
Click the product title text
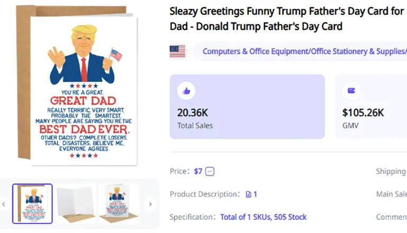(x=286, y=18)
